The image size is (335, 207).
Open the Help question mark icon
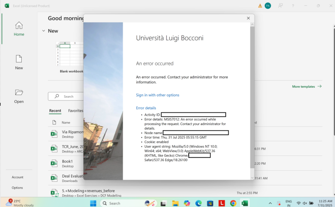[293, 6]
